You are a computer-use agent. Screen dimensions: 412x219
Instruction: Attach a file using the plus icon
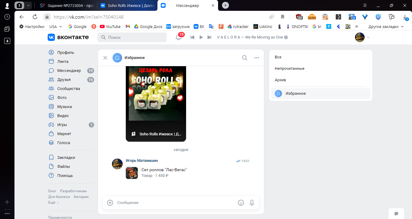click(x=110, y=203)
